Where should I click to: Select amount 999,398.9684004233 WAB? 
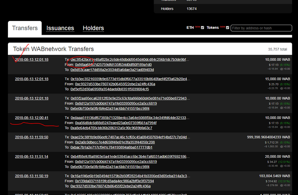[x=269, y=137]
